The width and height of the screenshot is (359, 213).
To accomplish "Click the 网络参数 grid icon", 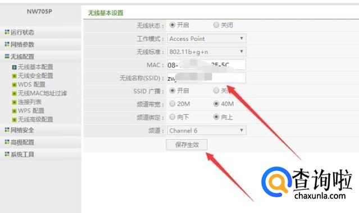I will 7,44.
